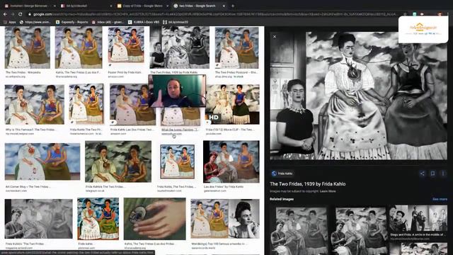
Task: Open the first related image thumbnail
Action: tap(299, 231)
